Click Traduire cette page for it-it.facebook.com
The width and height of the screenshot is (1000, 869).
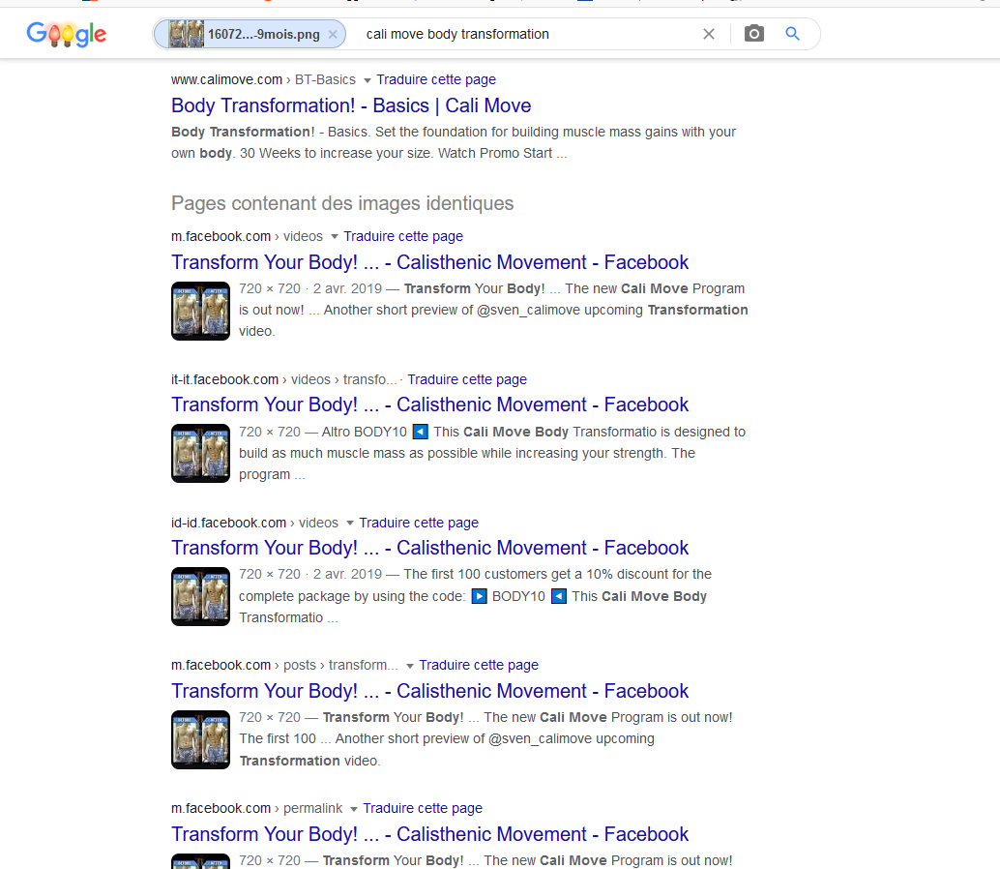tap(467, 379)
